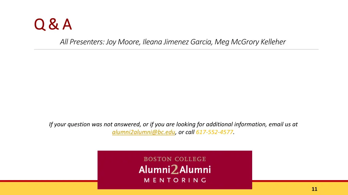Click the first Alumni word in logo

(155, 170)
